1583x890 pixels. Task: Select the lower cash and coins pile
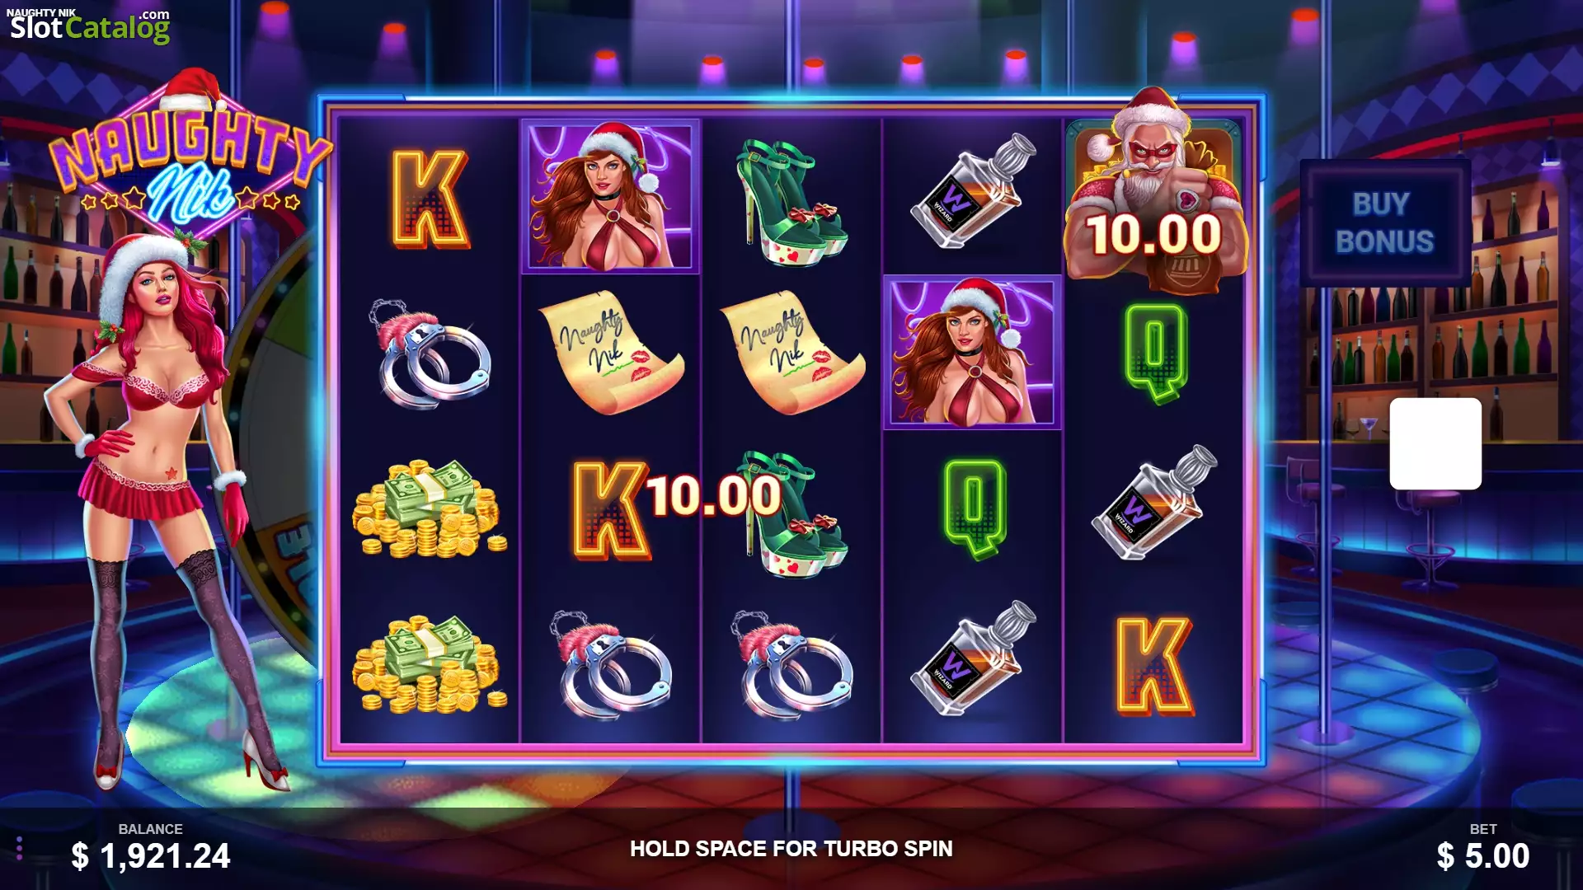pos(429,664)
